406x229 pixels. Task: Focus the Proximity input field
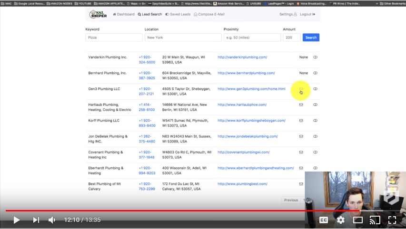(x=252, y=38)
